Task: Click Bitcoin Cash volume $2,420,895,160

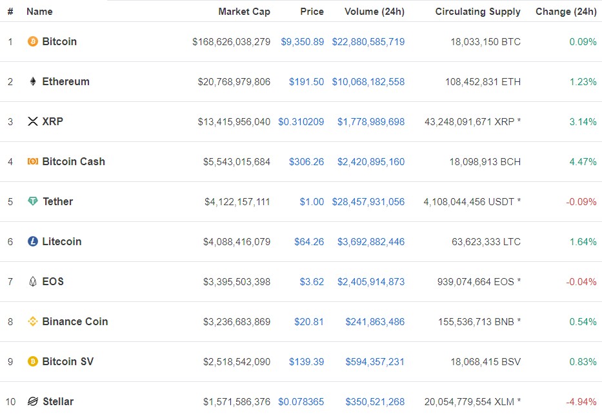Action: click(x=371, y=162)
